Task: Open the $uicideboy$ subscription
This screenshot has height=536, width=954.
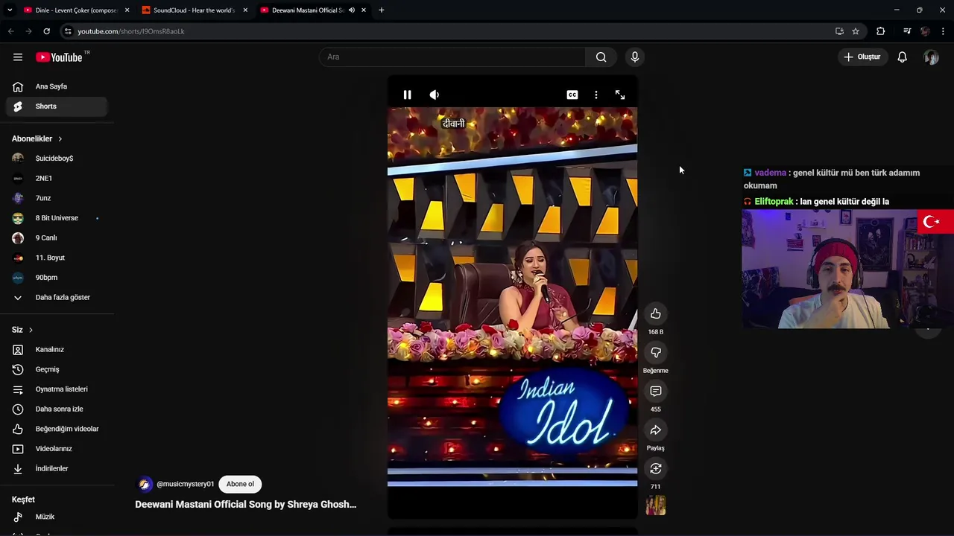Action: tap(57, 159)
